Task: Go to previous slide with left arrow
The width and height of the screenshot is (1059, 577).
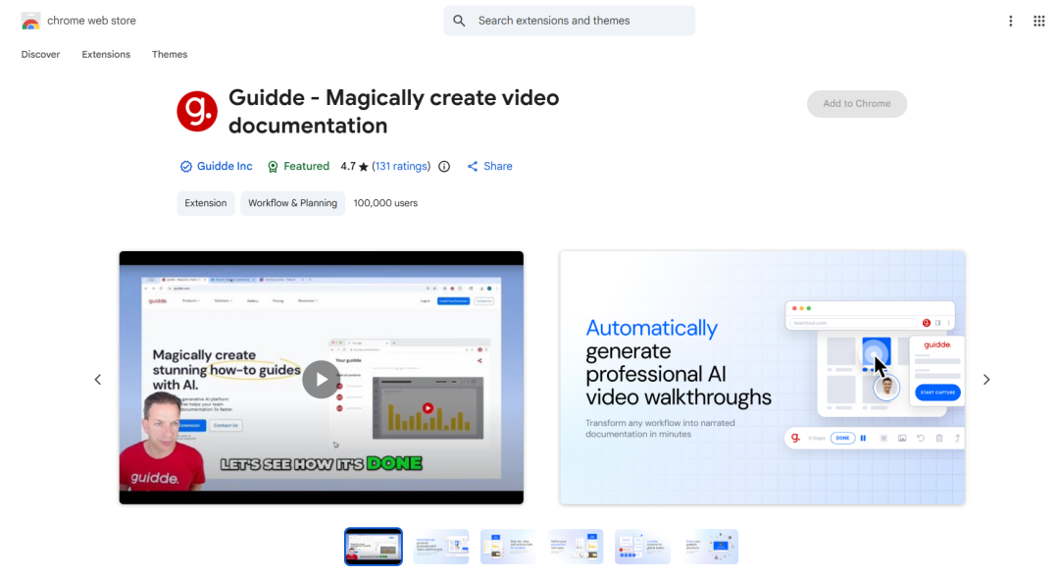Action: (98, 380)
